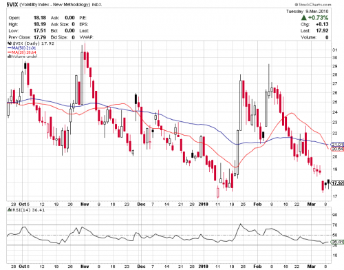Screen dimensions: 344x270
Task: Select the 20.64 MA(20) axis label
Action: 338,149
